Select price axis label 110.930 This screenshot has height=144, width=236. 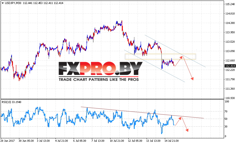tap(230, 98)
